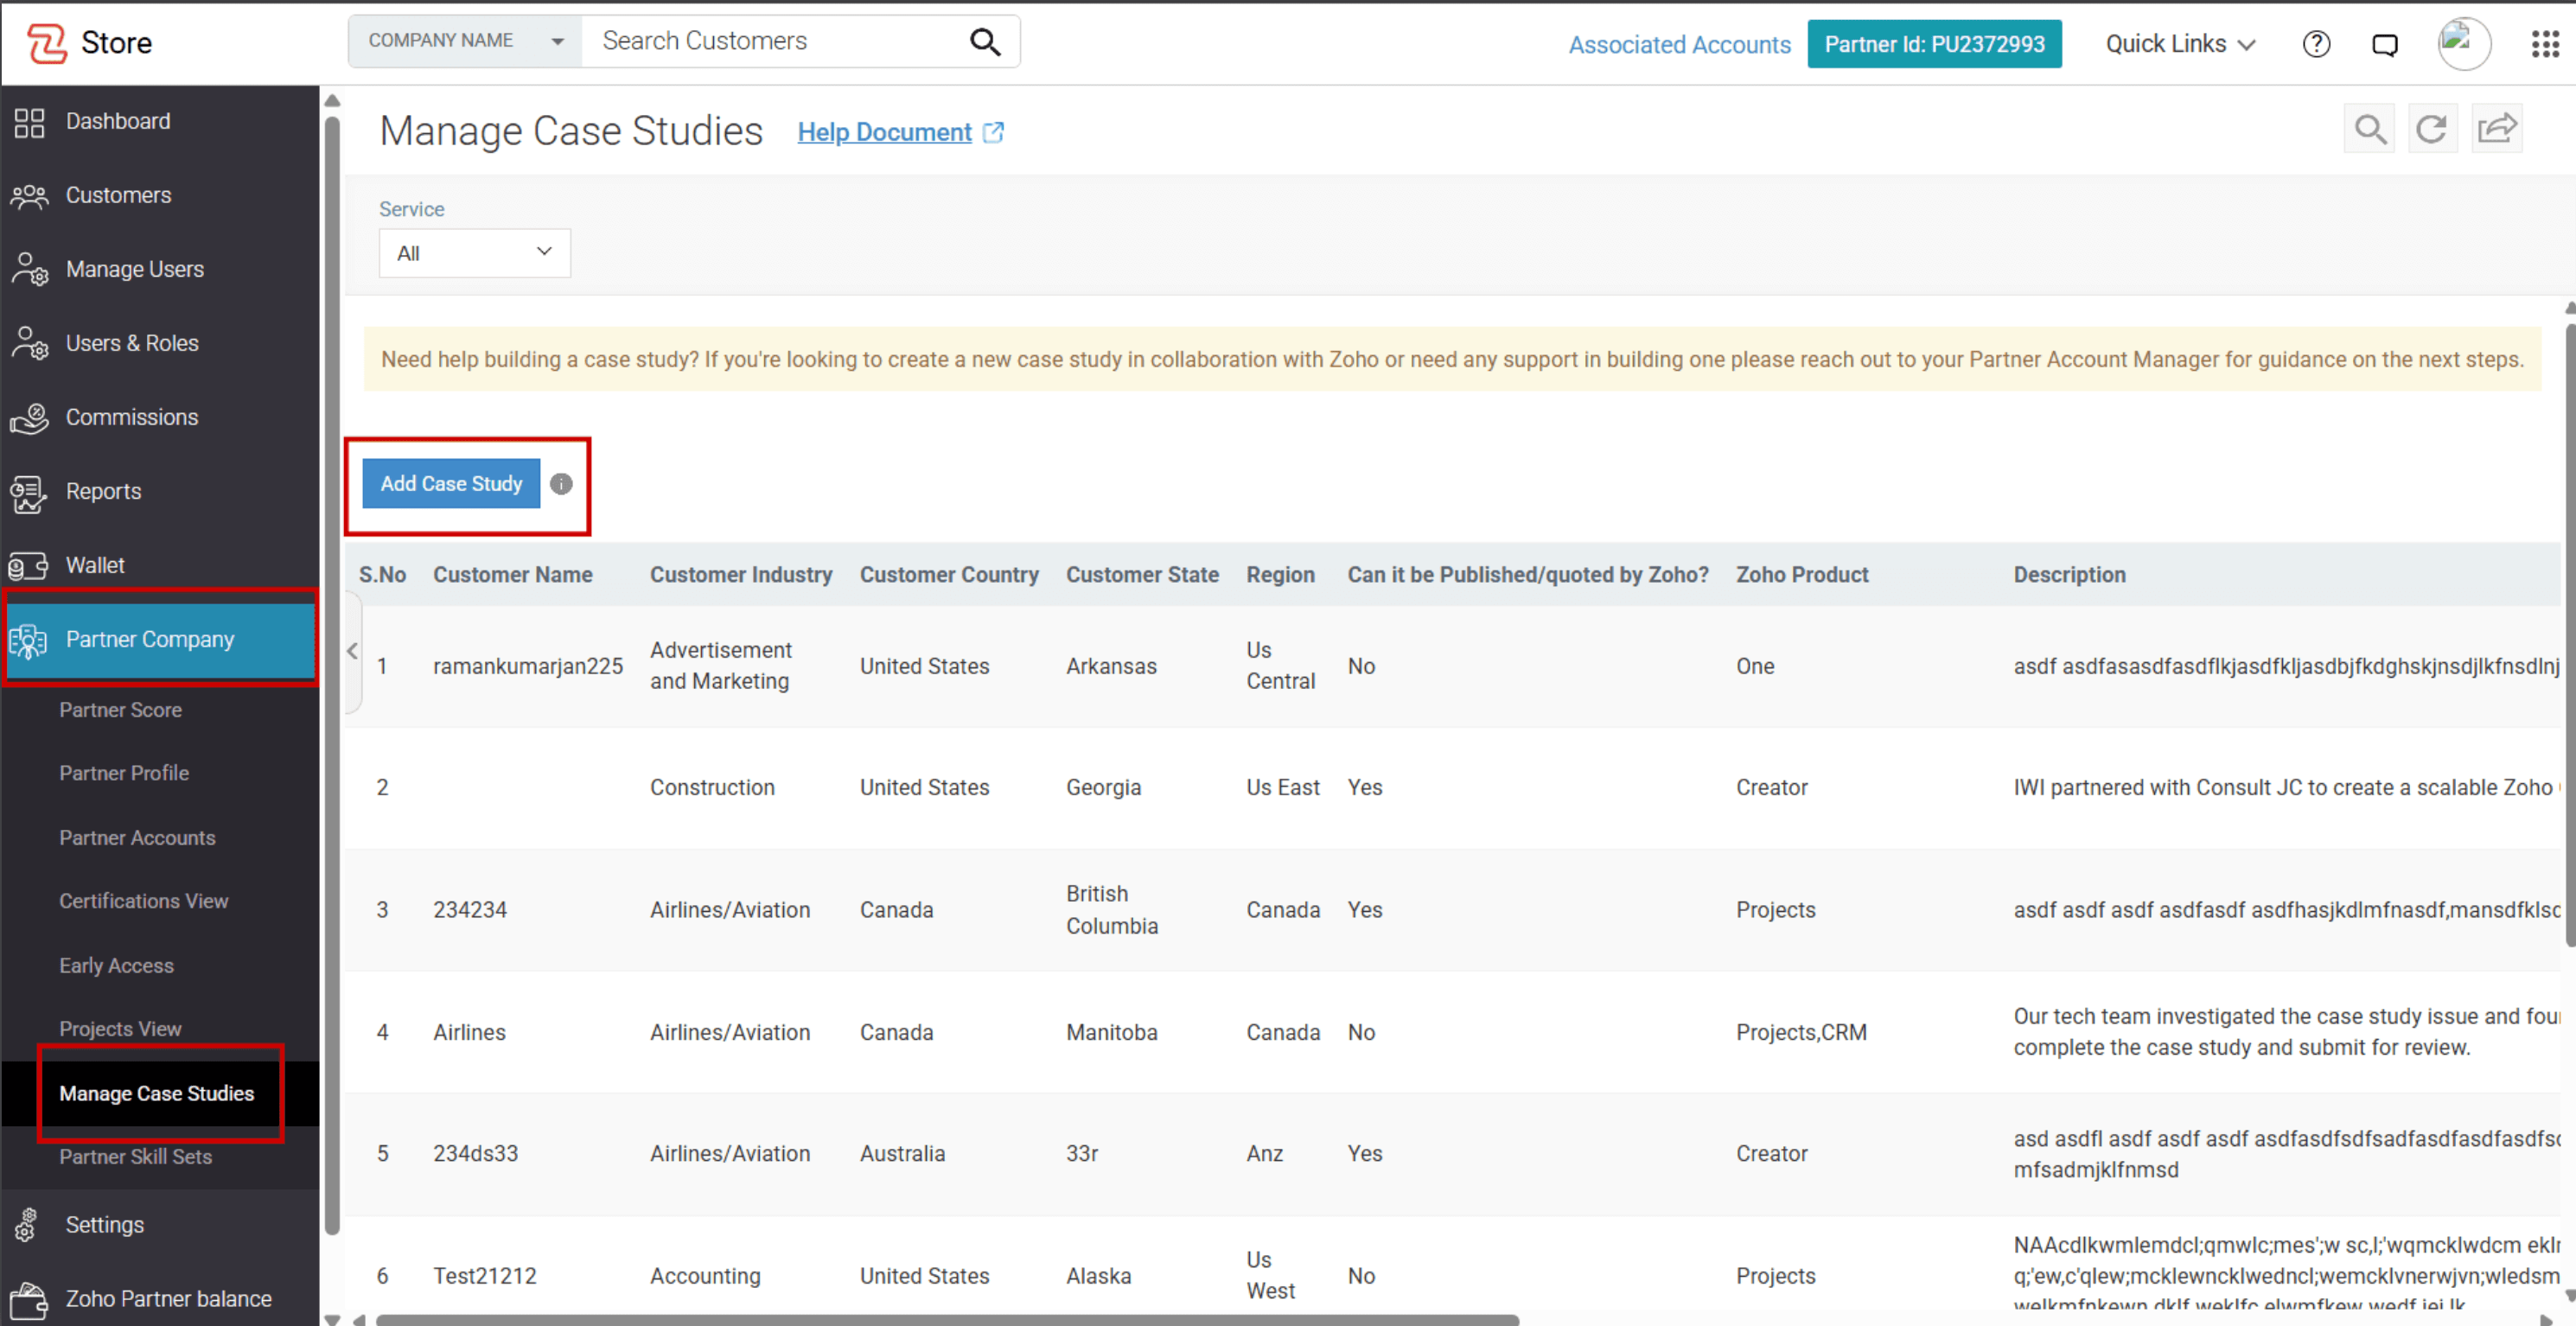Select Certifications View submenu item
Viewport: 2576px width, 1326px height.
pos(144,901)
